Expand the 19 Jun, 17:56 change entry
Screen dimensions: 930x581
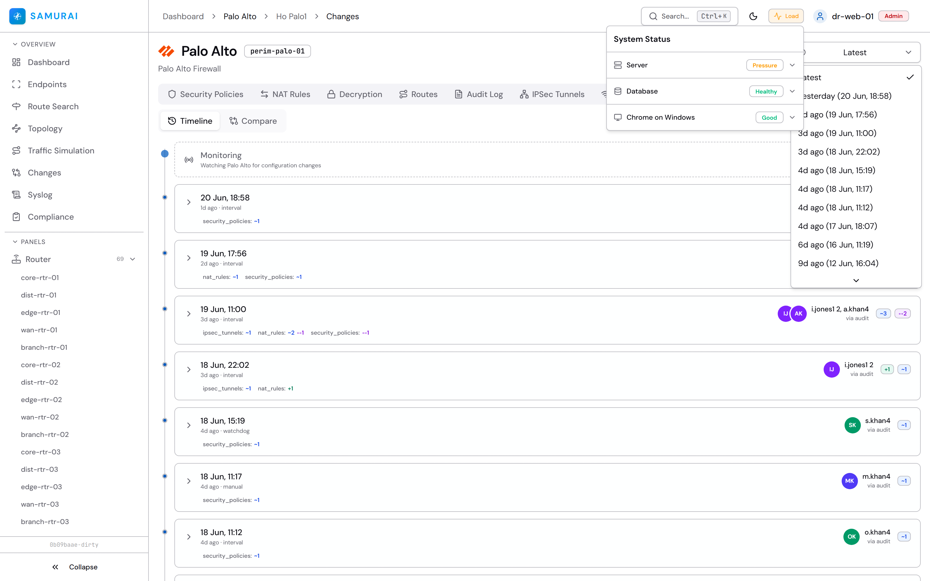point(189,258)
